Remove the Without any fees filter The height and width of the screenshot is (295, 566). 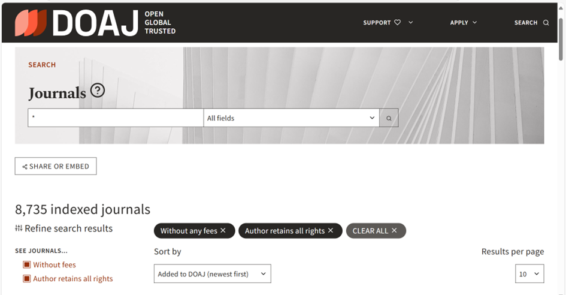point(223,230)
